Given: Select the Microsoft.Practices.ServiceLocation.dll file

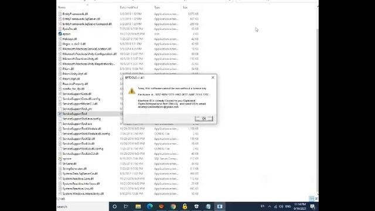Looking at the screenshot, I should 87,49.
